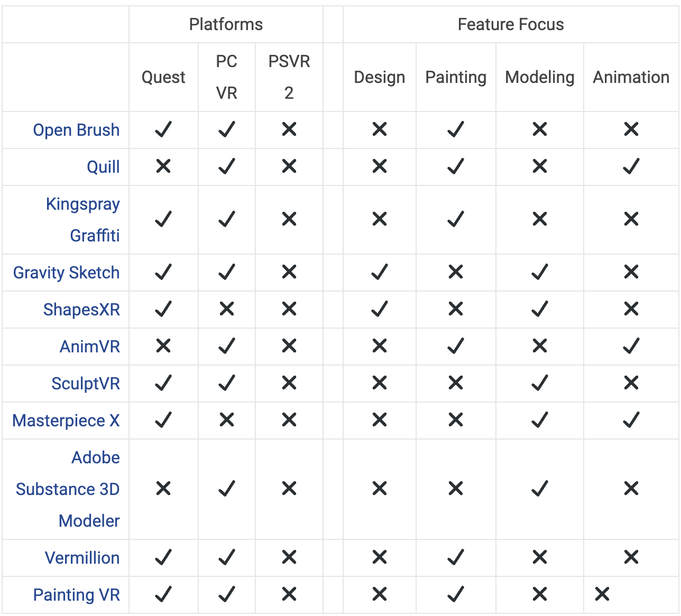Viewport: 681px width, 616px height.
Task: Click Quill's Animation checkmark icon
Action: pos(631,166)
